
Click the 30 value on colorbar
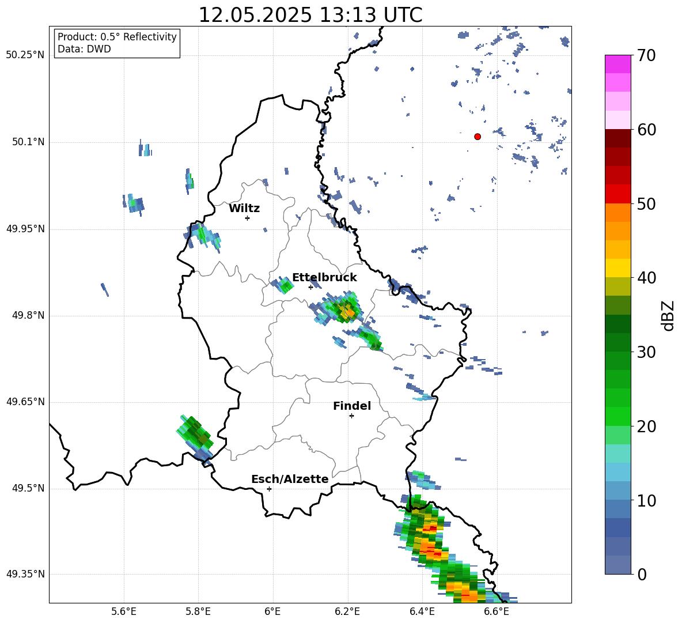646,352
